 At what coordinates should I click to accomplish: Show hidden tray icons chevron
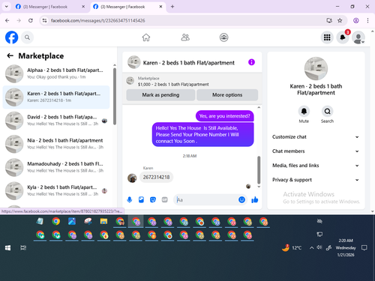[311, 248]
